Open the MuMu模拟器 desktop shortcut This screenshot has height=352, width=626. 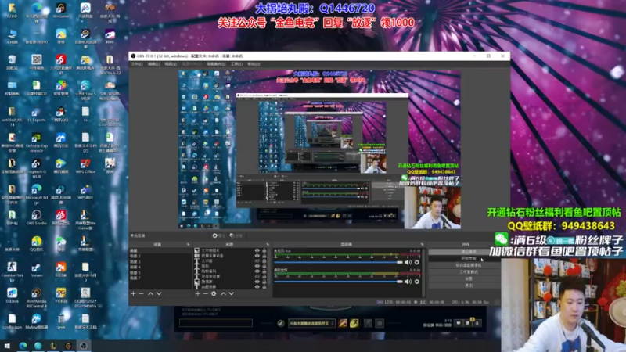[36, 321]
